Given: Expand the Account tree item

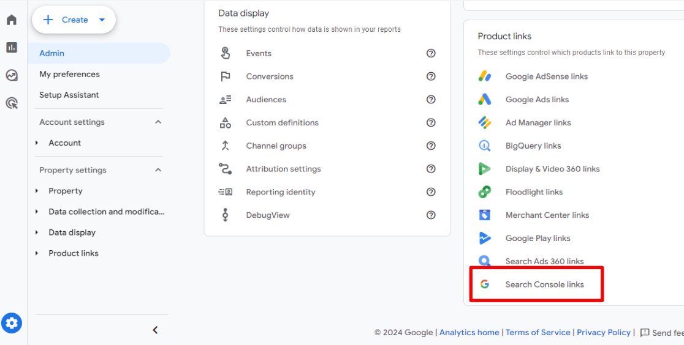Looking at the screenshot, I should click(37, 143).
